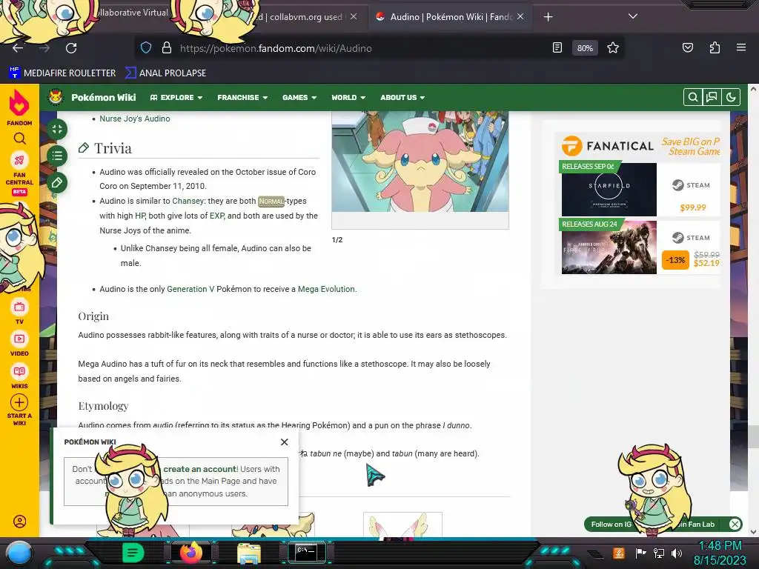
Task: Collapse content width with the arrows icon
Action: pos(57,129)
